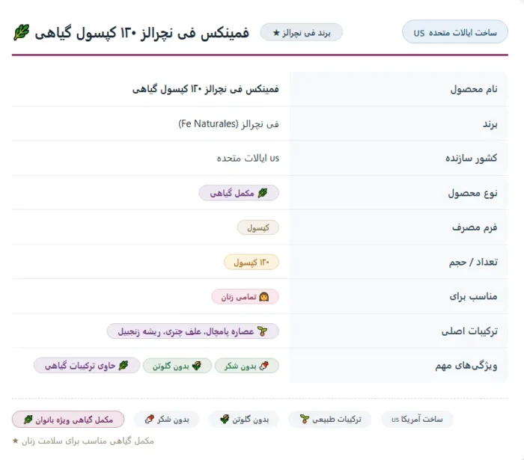Click the herb leaf icon beside the title
The height and width of the screenshot is (460, 524).
[22, 33]
